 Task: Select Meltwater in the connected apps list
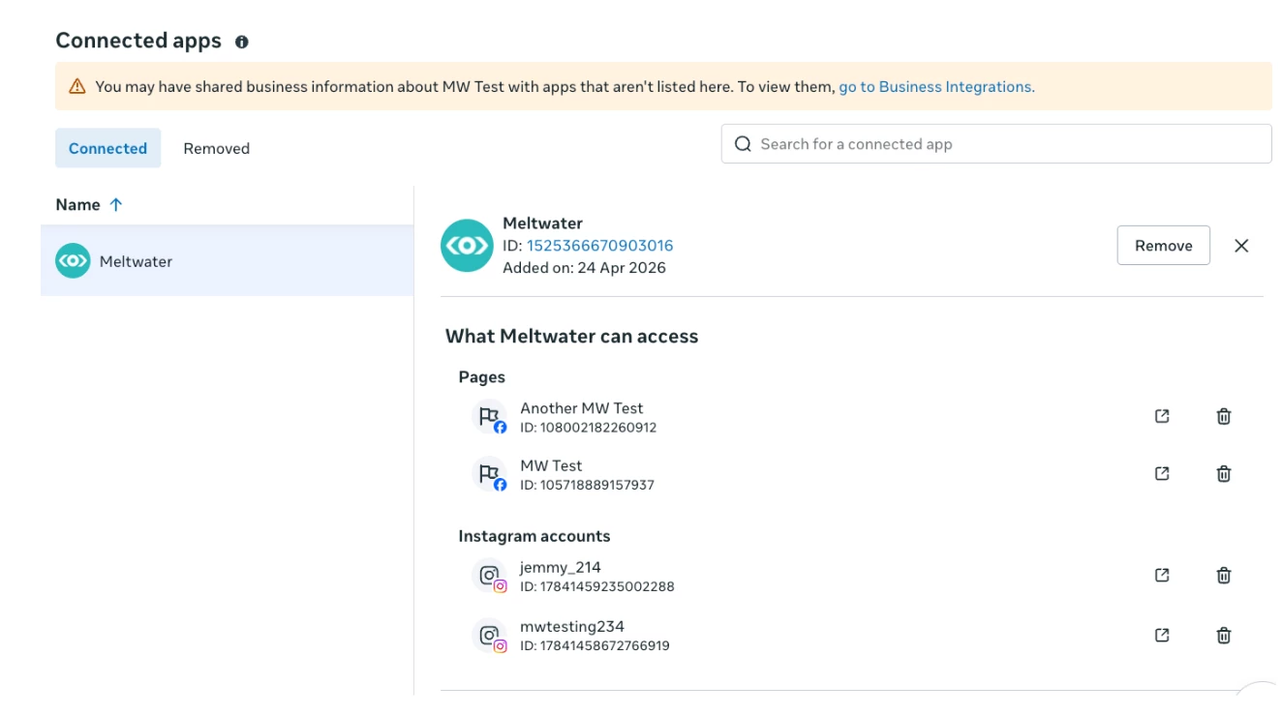click(x=227, y=261)
